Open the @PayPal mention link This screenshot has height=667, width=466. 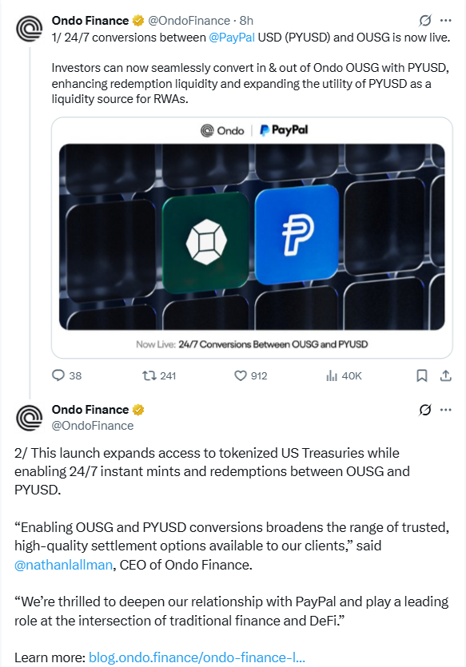click(232, 38)
